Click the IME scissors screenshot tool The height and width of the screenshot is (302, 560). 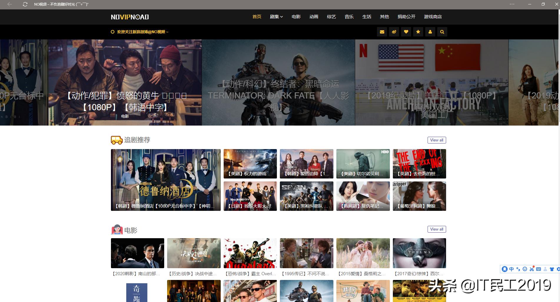click(532, 269)
